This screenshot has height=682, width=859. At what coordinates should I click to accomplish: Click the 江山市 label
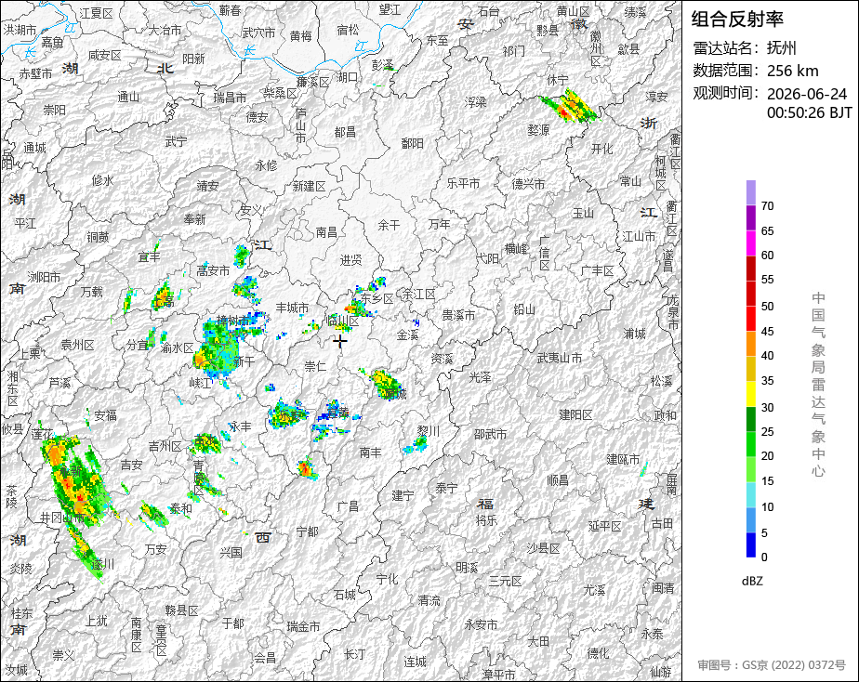[x=639, y=236]
